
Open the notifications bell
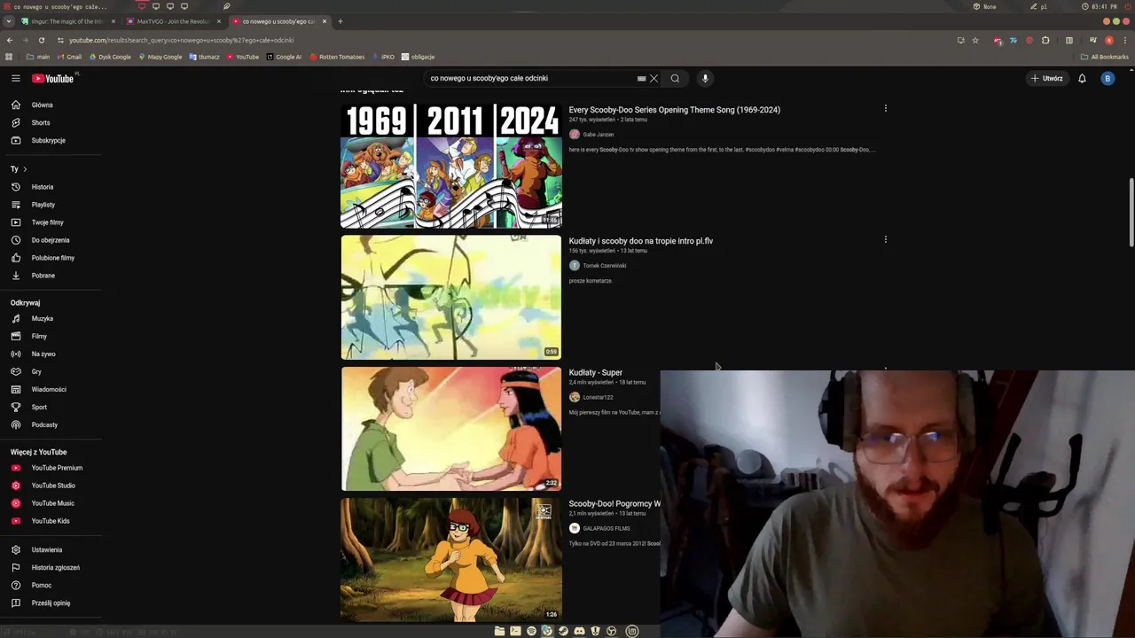point(1082,78)
